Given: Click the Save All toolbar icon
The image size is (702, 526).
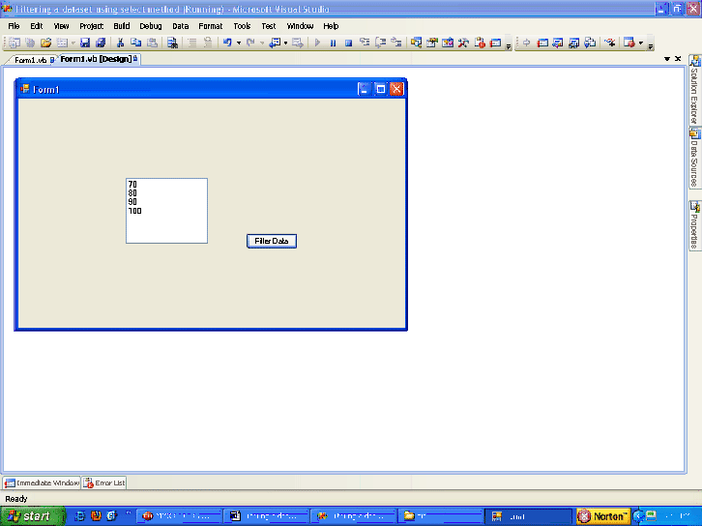Looking at the screenshot, I should tap(101, 43).
